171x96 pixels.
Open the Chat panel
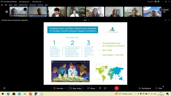159,88
